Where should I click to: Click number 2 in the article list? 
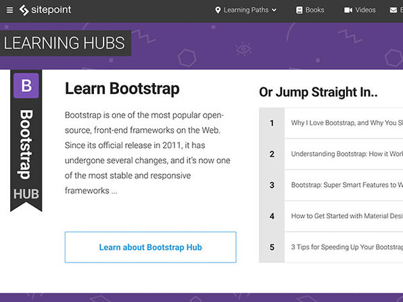click(272, 154)
